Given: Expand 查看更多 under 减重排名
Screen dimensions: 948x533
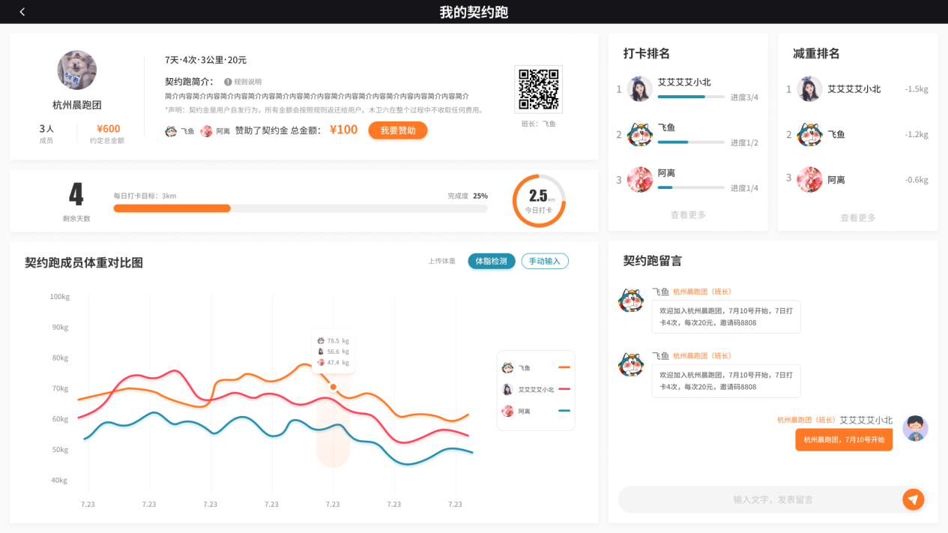Looking at the screenshot, I should click(x=857, y=218).
